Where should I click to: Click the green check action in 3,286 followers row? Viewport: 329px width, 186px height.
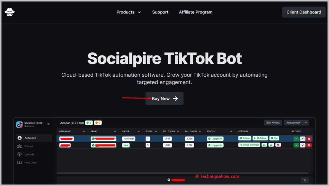point(296,139)
